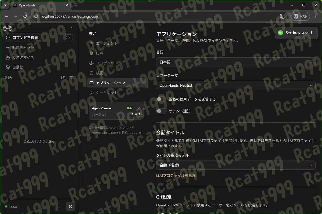Open the 言語 dropdown showing 日本語
Image resolution: width=322 pixels, height=214 pixels.
[236, 62]
